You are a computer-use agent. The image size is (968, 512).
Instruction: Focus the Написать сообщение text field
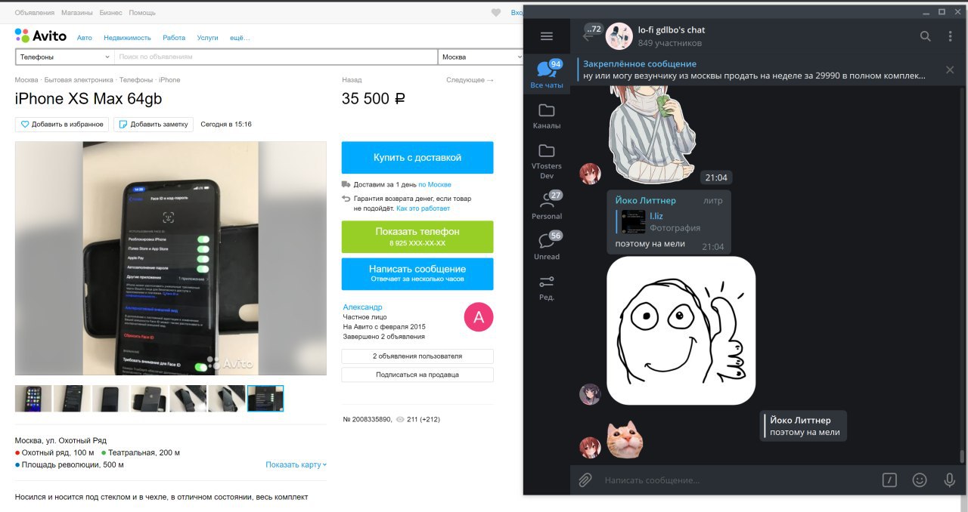(x=737, y=480)
